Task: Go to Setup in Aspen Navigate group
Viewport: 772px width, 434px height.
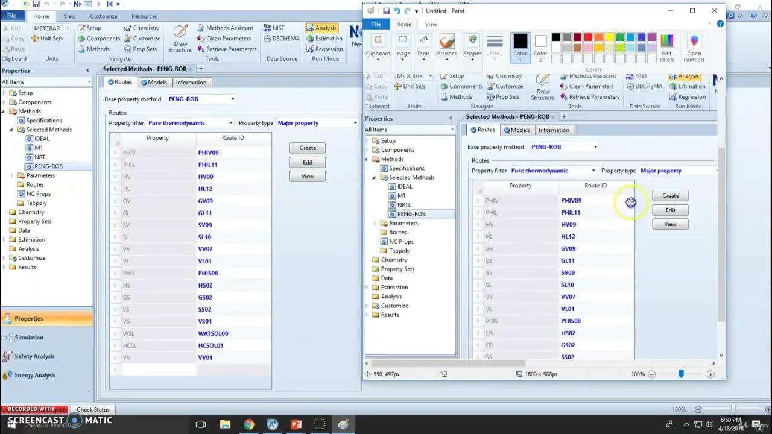Action: point(89,28)
